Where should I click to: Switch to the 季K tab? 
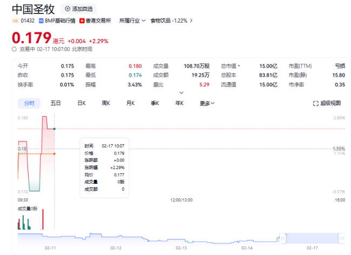click(155, 103)
